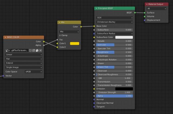
Task: Click the Metallic input socket
Action: [x=94, y=41]
